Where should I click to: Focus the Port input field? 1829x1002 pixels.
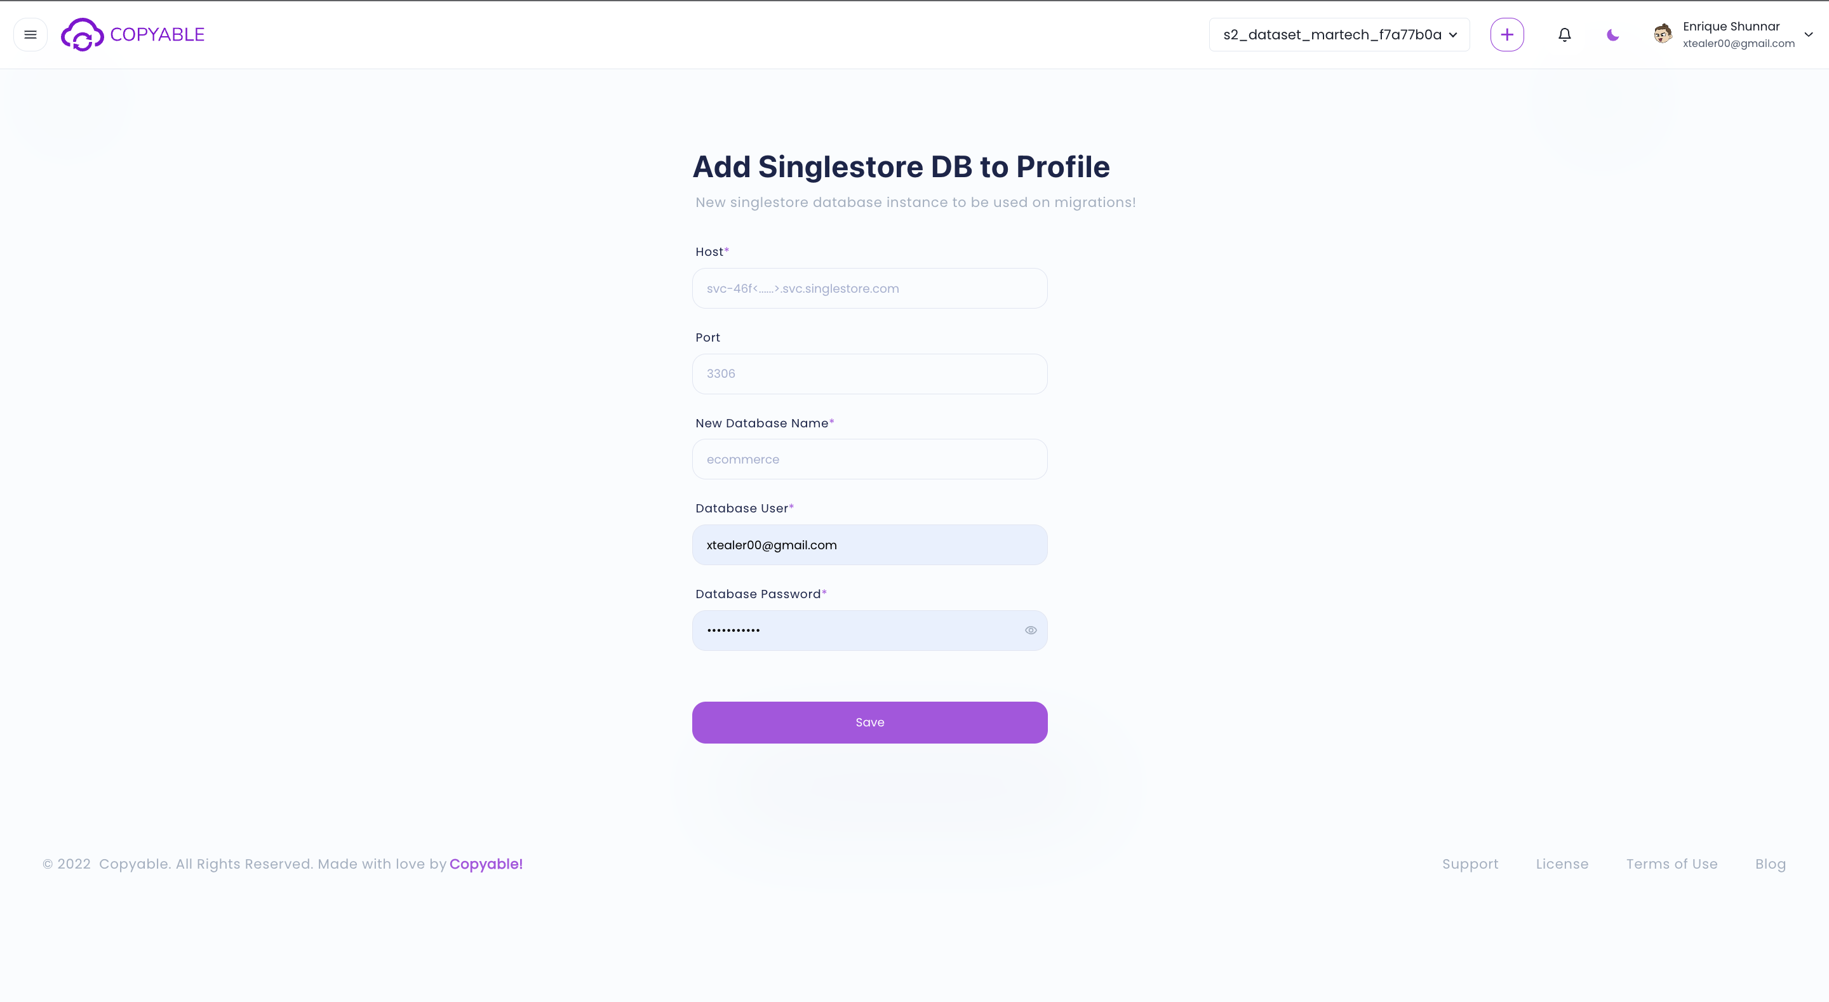[870, 373]
